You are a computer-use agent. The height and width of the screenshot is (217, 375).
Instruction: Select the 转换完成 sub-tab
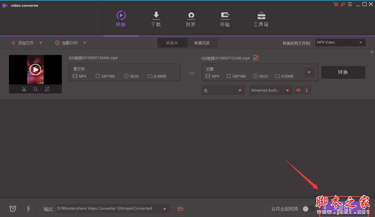(202, 43)
